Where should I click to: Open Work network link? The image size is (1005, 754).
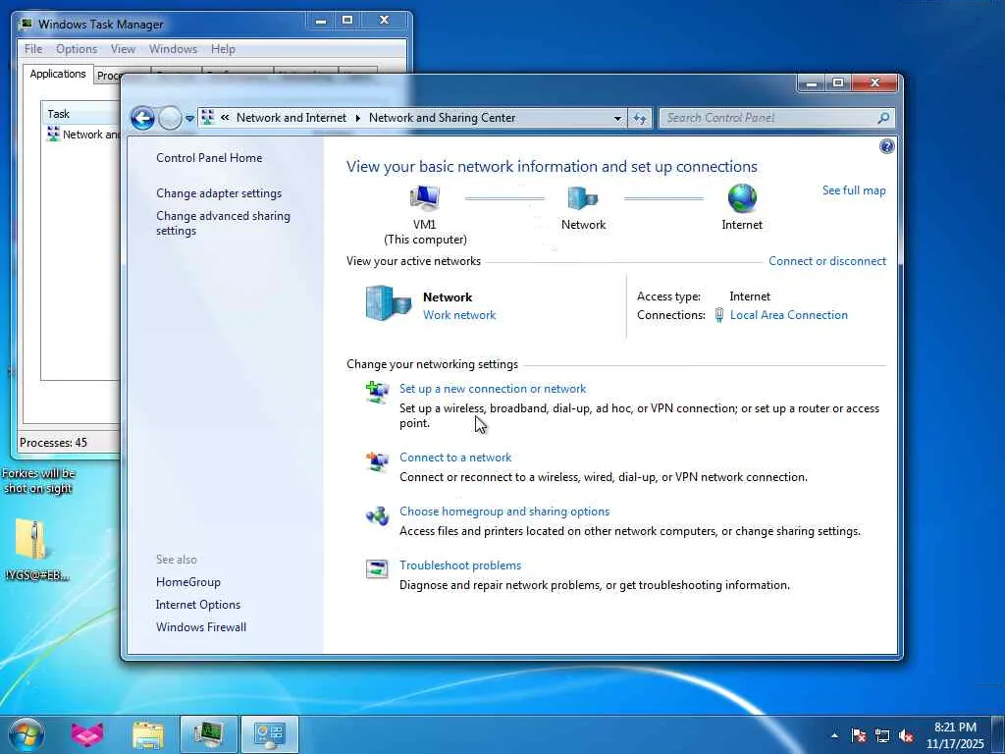click(x=459, y=315)
